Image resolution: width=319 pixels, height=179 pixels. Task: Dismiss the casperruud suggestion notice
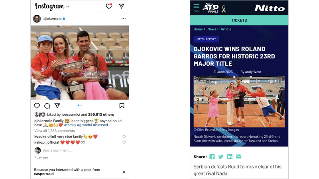coord(124,172)
